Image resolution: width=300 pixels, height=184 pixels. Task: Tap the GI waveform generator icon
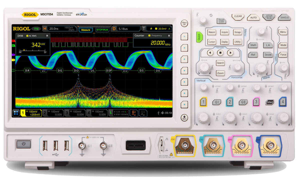(x=133, y=113)
